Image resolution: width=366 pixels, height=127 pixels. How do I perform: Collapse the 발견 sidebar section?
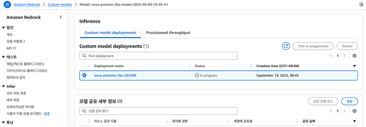(4, 28)
